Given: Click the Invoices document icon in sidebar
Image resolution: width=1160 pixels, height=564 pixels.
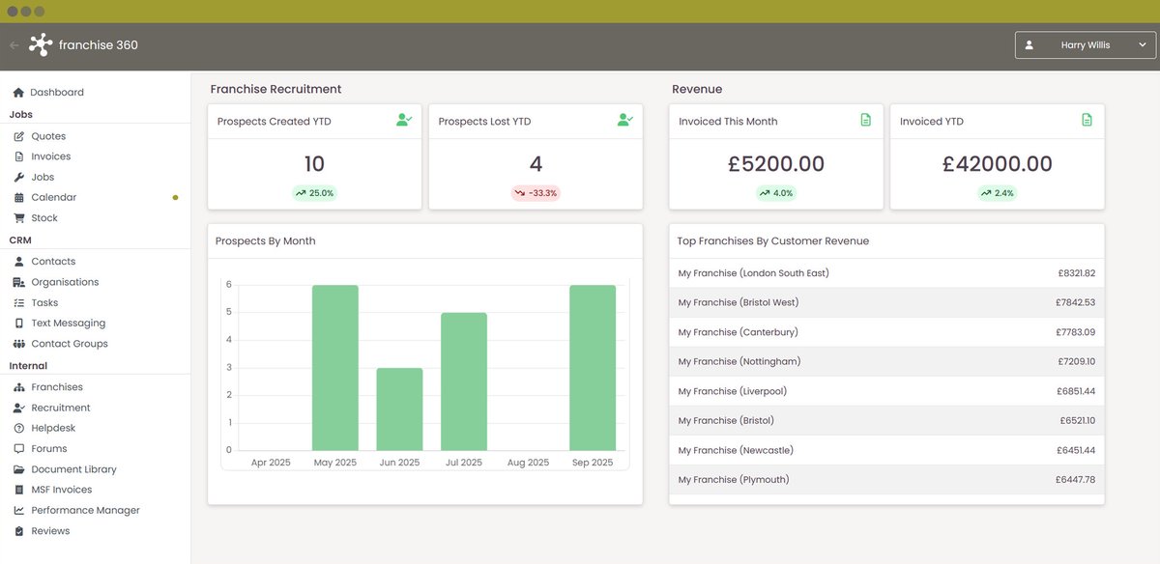Looking at the screenshot, I should click(19, 156).
